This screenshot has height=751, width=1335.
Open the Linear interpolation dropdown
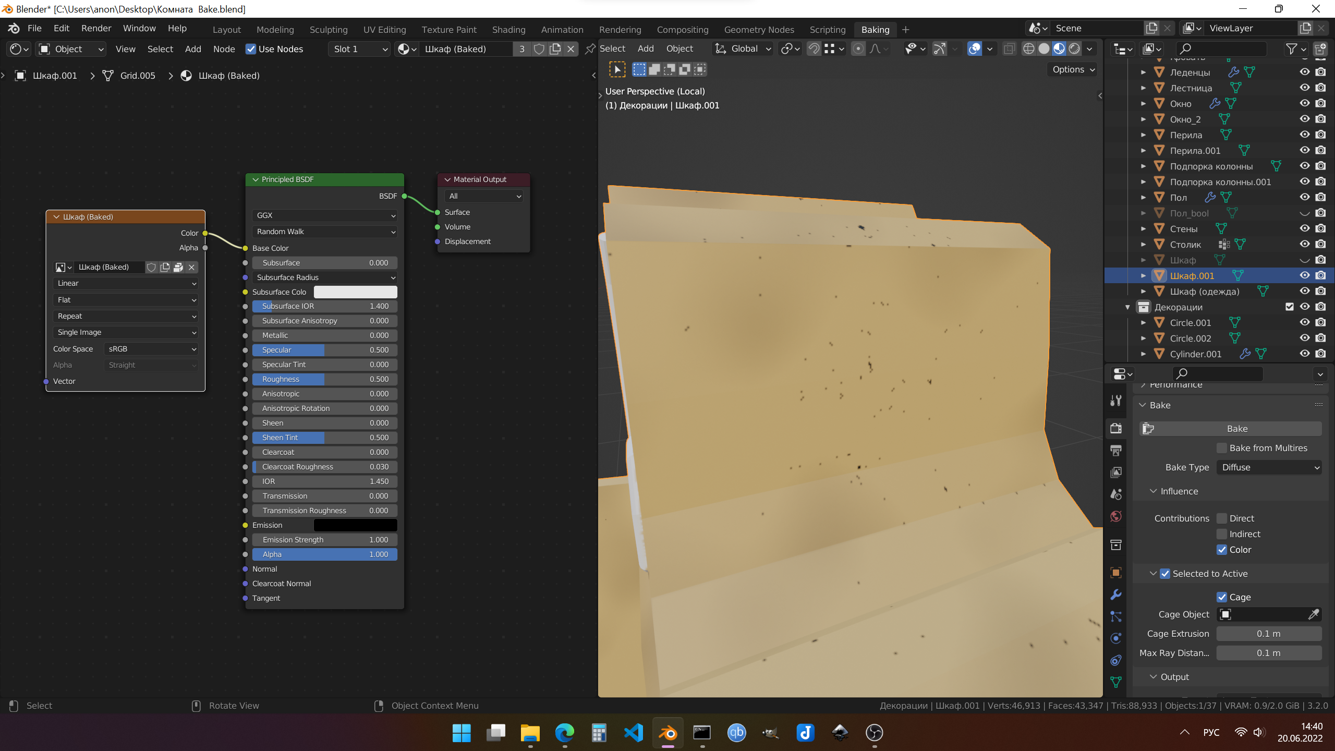point(125,283)
